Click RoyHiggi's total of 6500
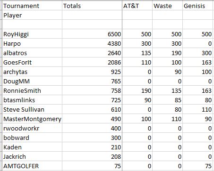214x171 pixels. tap(92, 34)
